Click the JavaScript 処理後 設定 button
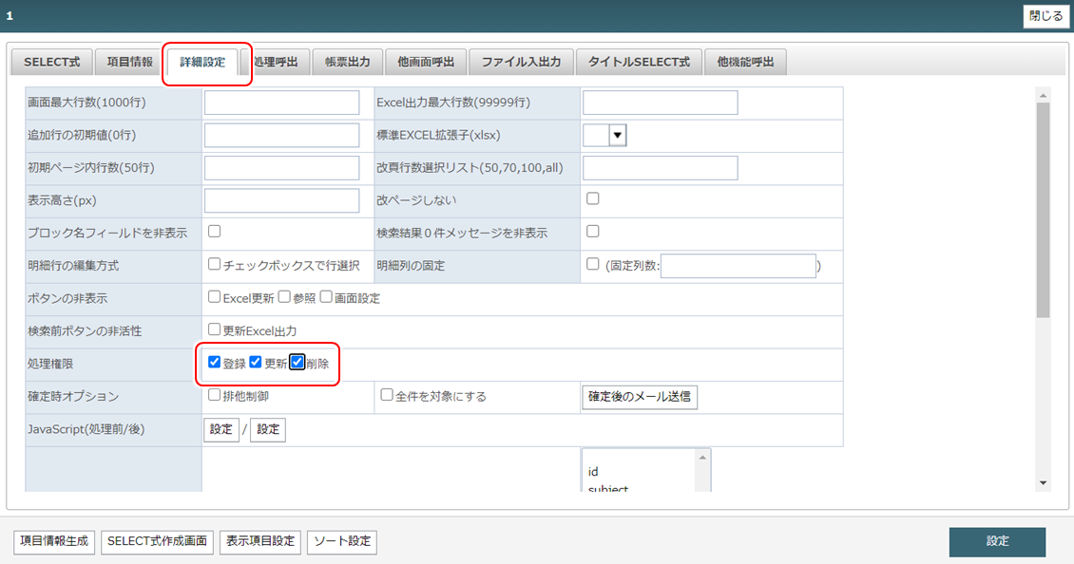Image resolution: width=1074 pixels, height=564 pixels. point(268,430)
